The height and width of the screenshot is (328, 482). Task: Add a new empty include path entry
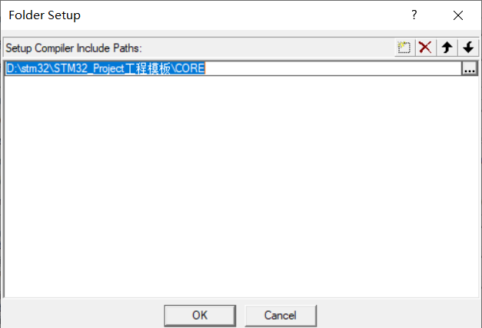[x=404, y=48]
